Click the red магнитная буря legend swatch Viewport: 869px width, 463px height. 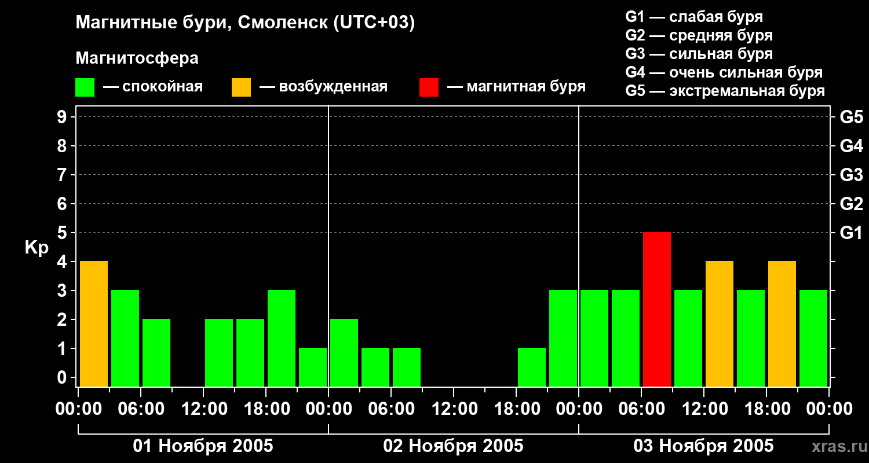pos(429,87)
